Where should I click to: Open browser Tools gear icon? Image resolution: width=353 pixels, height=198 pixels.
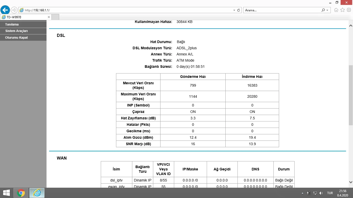tap(349, 10)
